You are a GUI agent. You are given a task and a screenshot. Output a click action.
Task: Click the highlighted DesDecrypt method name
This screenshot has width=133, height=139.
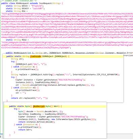click(x=39, y=106)
